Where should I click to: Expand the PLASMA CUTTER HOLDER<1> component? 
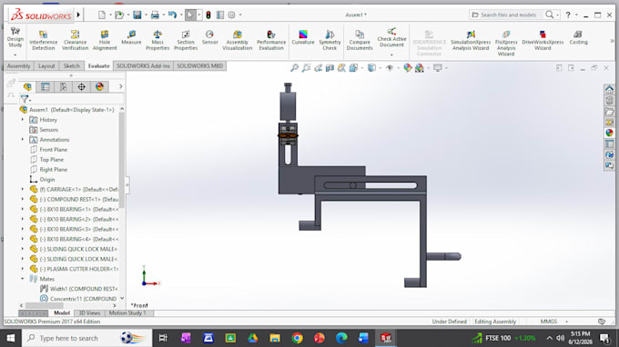[23, 269]
